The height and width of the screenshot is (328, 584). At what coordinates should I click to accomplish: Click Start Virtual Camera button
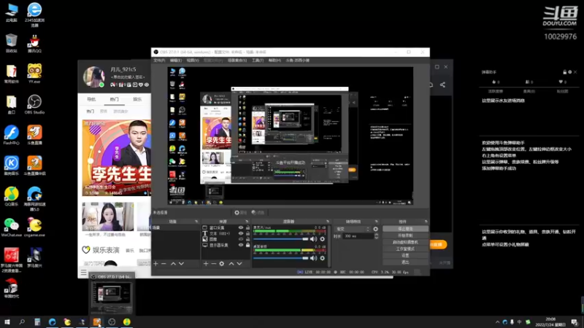pos(405,243)
